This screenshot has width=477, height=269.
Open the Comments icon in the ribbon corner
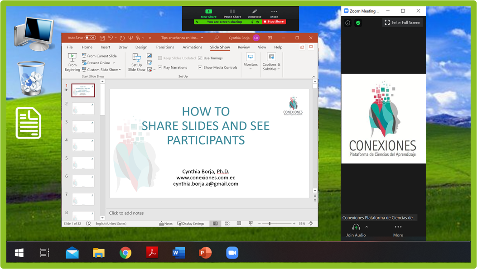tap(311, 47)
